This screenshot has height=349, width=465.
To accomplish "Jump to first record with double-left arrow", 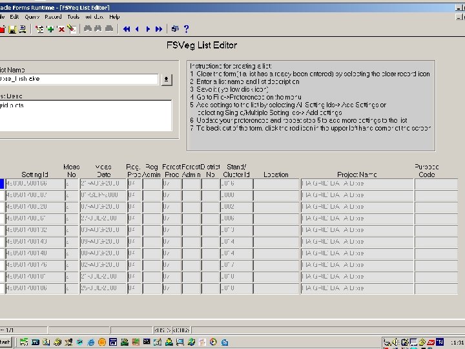I will click(x=127, y=29).
